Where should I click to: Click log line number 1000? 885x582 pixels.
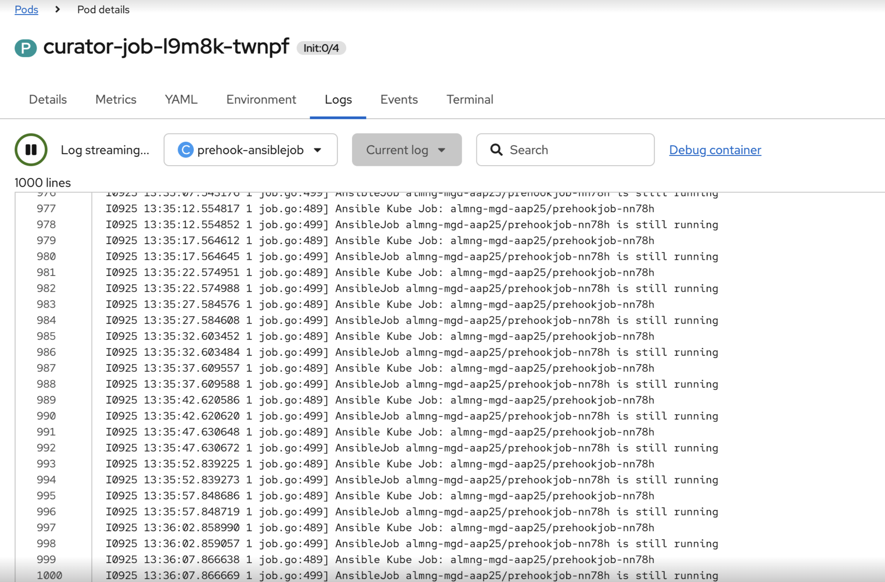click(x=49, y=575)
